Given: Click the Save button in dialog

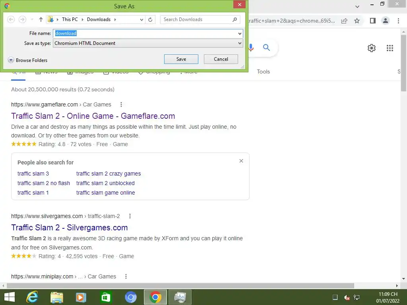Looking at the screenshot, I should pos(181,59).
